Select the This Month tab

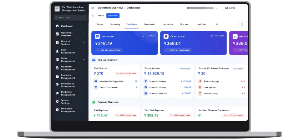pyautogui.click(x=149, y=25)
